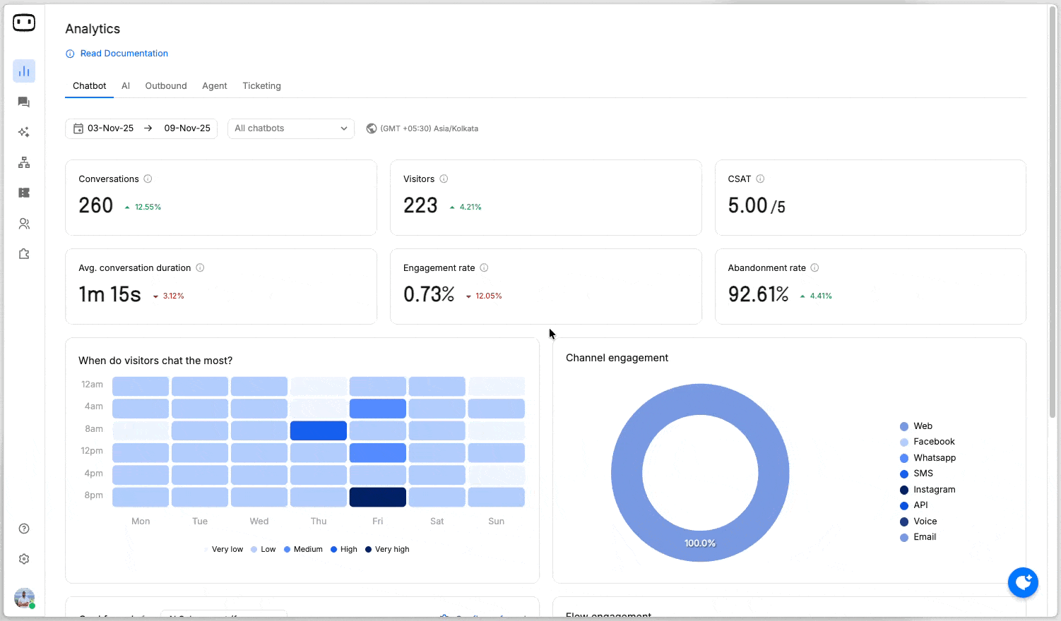Toggle the Web series in channel legend
This screenshot has height=621, width=1061.
tap(922, 426)
